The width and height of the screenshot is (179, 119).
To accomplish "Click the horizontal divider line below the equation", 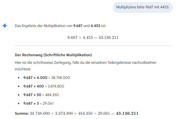I will click(93, 46).
